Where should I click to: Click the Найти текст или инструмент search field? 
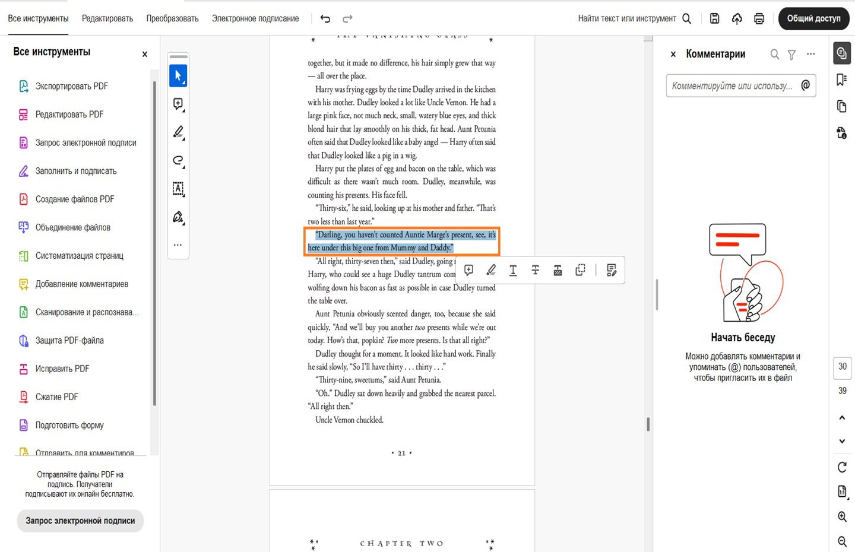pyautogui.click(x=627, y=18)
